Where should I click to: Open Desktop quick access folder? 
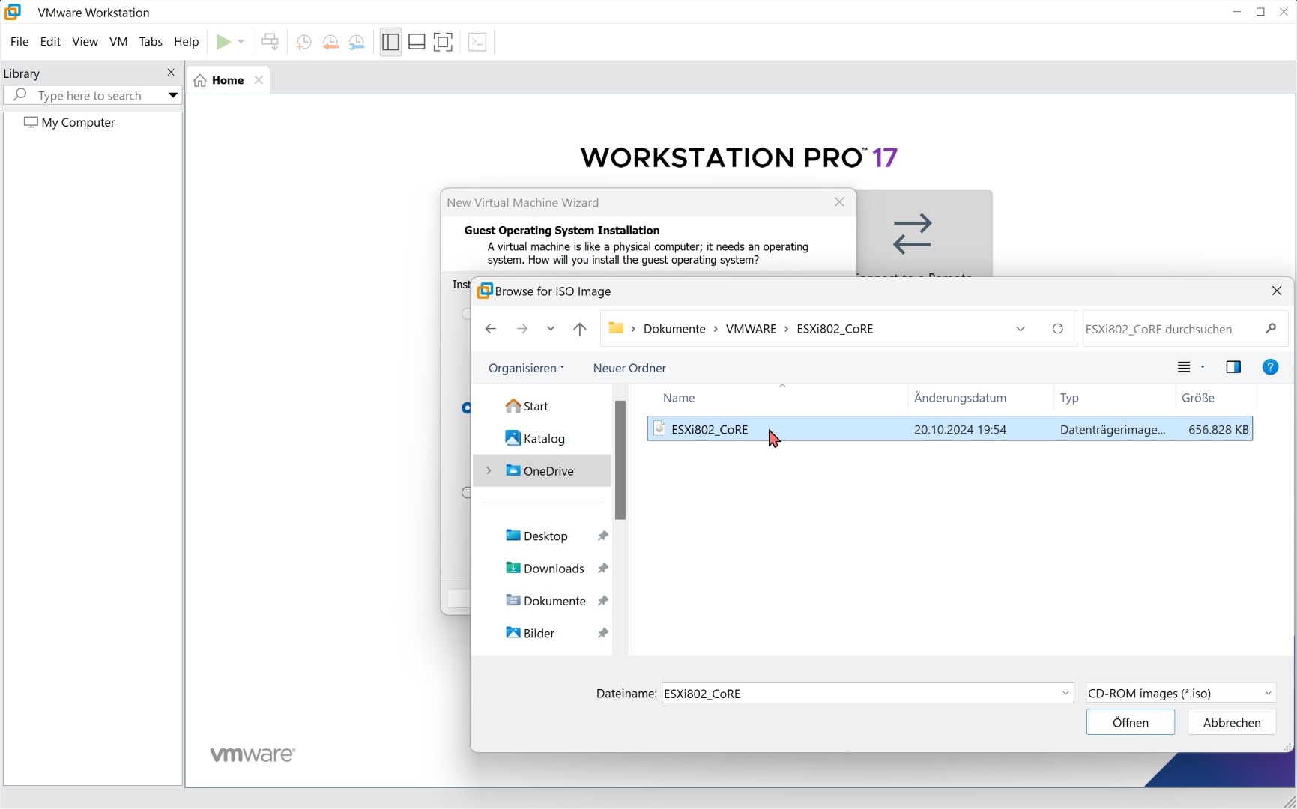[x=536, y=536]
